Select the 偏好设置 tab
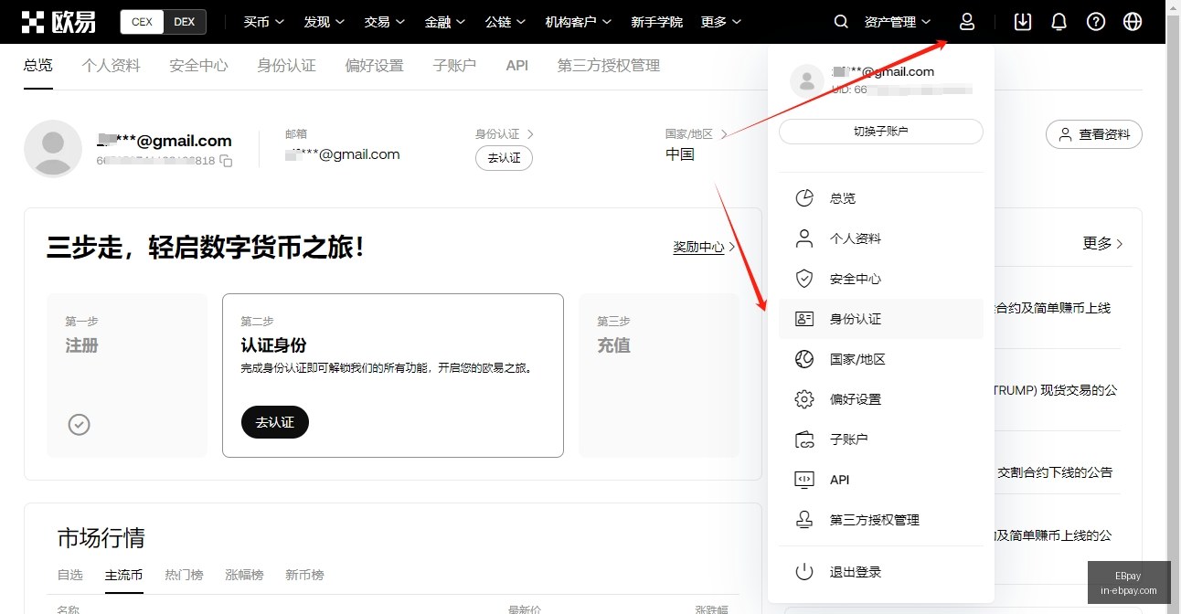The image size is (1181, 614). [374, 66]
